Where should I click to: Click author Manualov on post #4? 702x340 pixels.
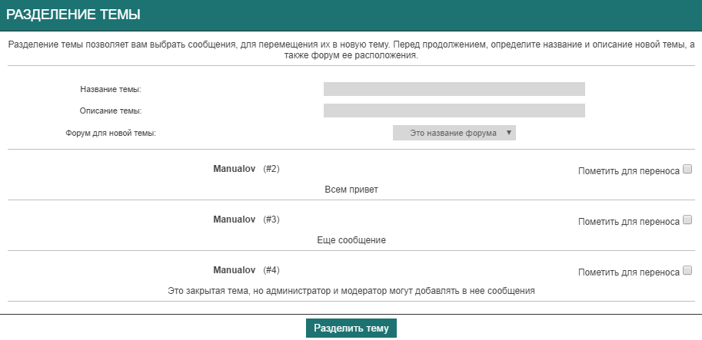coord(234,270)
